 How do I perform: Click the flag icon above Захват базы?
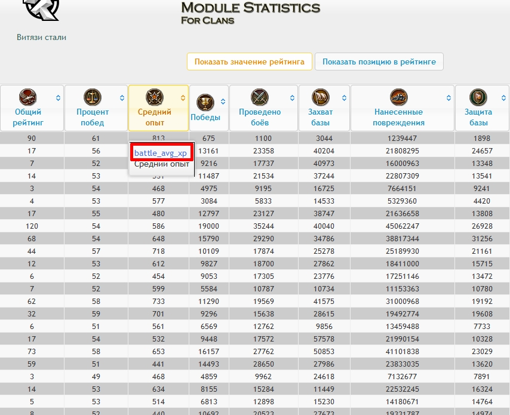(x=321, y=97)
